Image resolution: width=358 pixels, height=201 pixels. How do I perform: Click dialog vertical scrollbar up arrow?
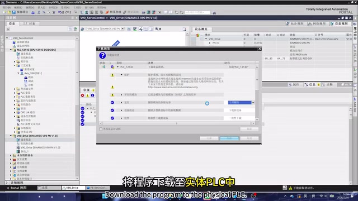coord(257,67)
